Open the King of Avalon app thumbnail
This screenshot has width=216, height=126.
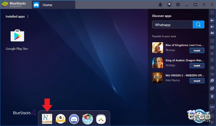click(x=158, y=63)
